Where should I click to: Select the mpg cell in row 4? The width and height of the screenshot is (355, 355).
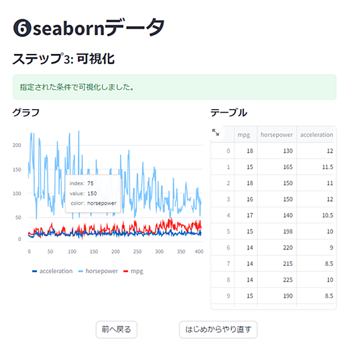tap(245, 215)
